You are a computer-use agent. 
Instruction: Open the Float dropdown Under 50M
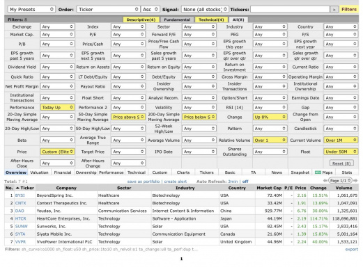(x=341, y=152)
